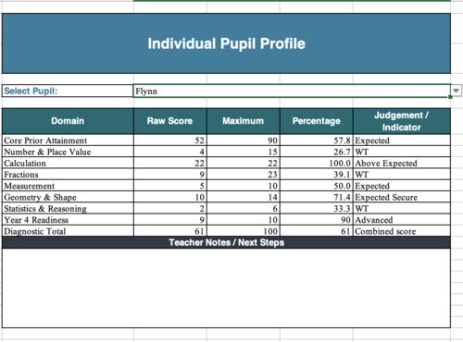The width and height of the screenshot is (463, 342).
Task: Select the Calculation domain cell
Action: pos(68,163)
